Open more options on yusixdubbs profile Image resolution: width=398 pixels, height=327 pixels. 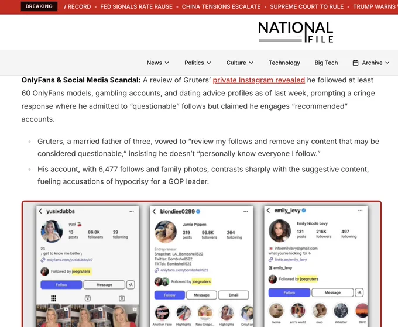pyautogui.click(x=132, y=211)
